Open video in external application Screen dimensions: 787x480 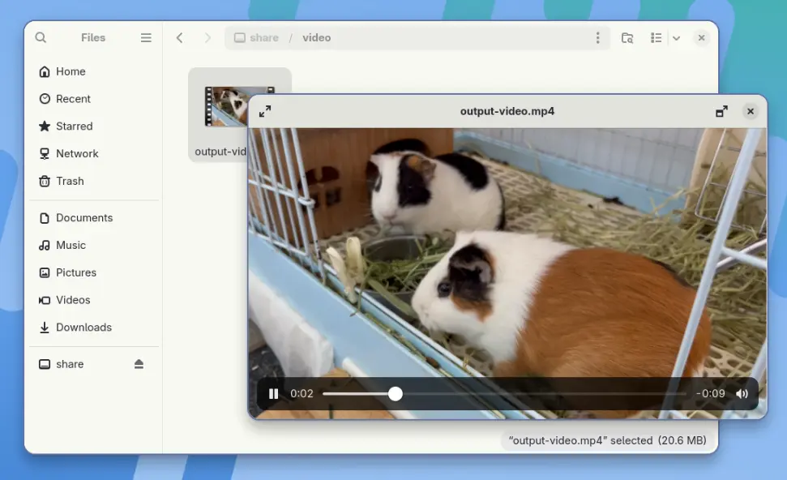click(721, 111)
